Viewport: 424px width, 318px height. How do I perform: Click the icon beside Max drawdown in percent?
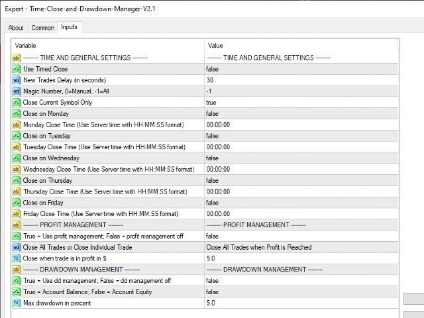17,303
